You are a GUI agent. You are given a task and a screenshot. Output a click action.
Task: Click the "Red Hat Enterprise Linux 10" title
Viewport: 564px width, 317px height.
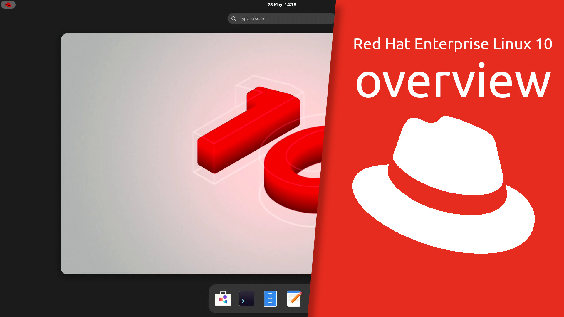click(x=452, y=44)
